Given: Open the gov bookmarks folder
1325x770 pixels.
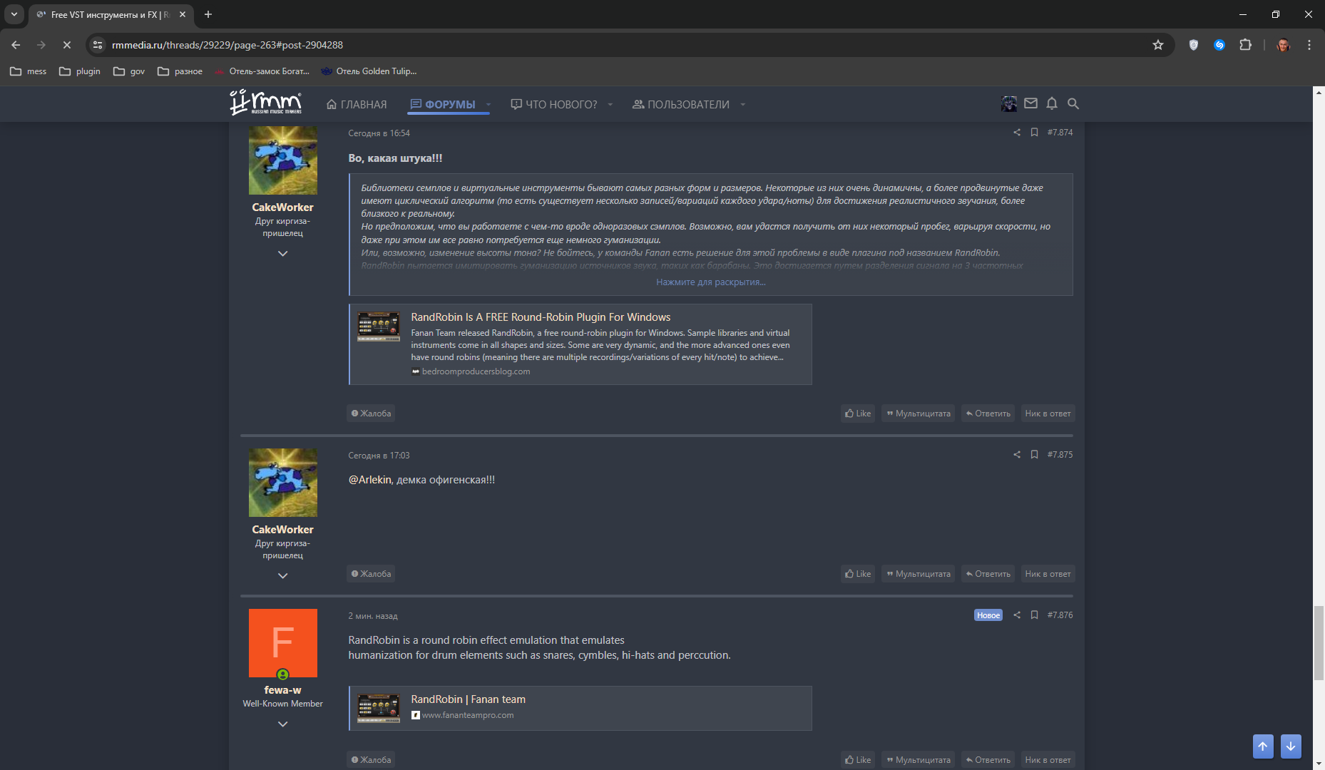Looking at the screenshot, I should pyautogui.click(x=129, y=71).
